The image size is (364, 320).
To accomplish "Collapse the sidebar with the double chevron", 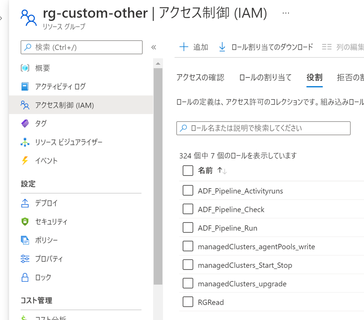I will [x=154, y=47].
